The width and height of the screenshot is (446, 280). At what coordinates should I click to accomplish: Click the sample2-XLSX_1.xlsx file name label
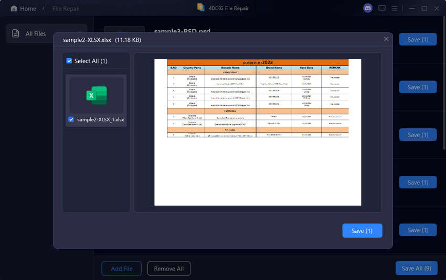[101, 120]
